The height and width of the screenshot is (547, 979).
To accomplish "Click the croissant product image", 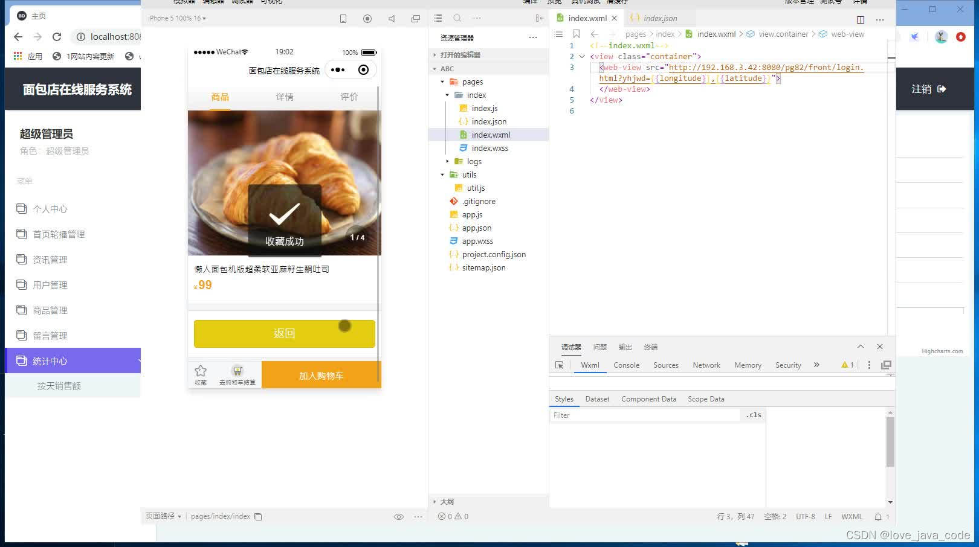I will [284, 183].
